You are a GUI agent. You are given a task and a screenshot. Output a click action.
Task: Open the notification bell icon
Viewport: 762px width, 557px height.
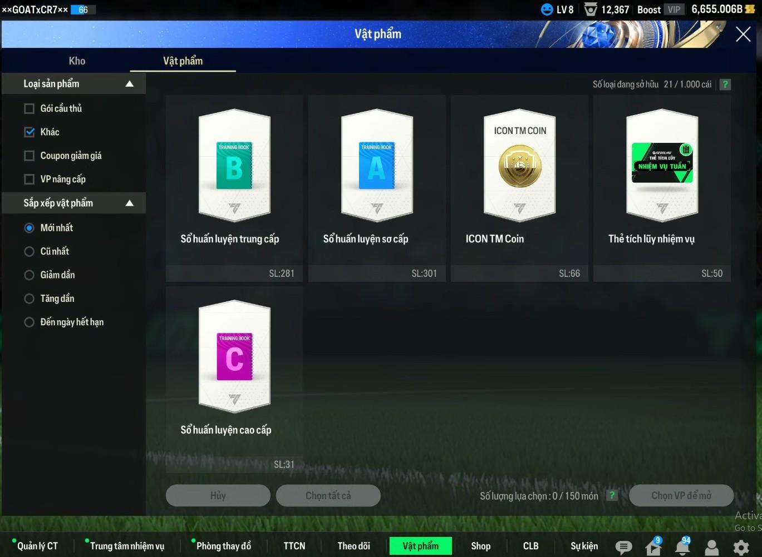tap(682, 547)
